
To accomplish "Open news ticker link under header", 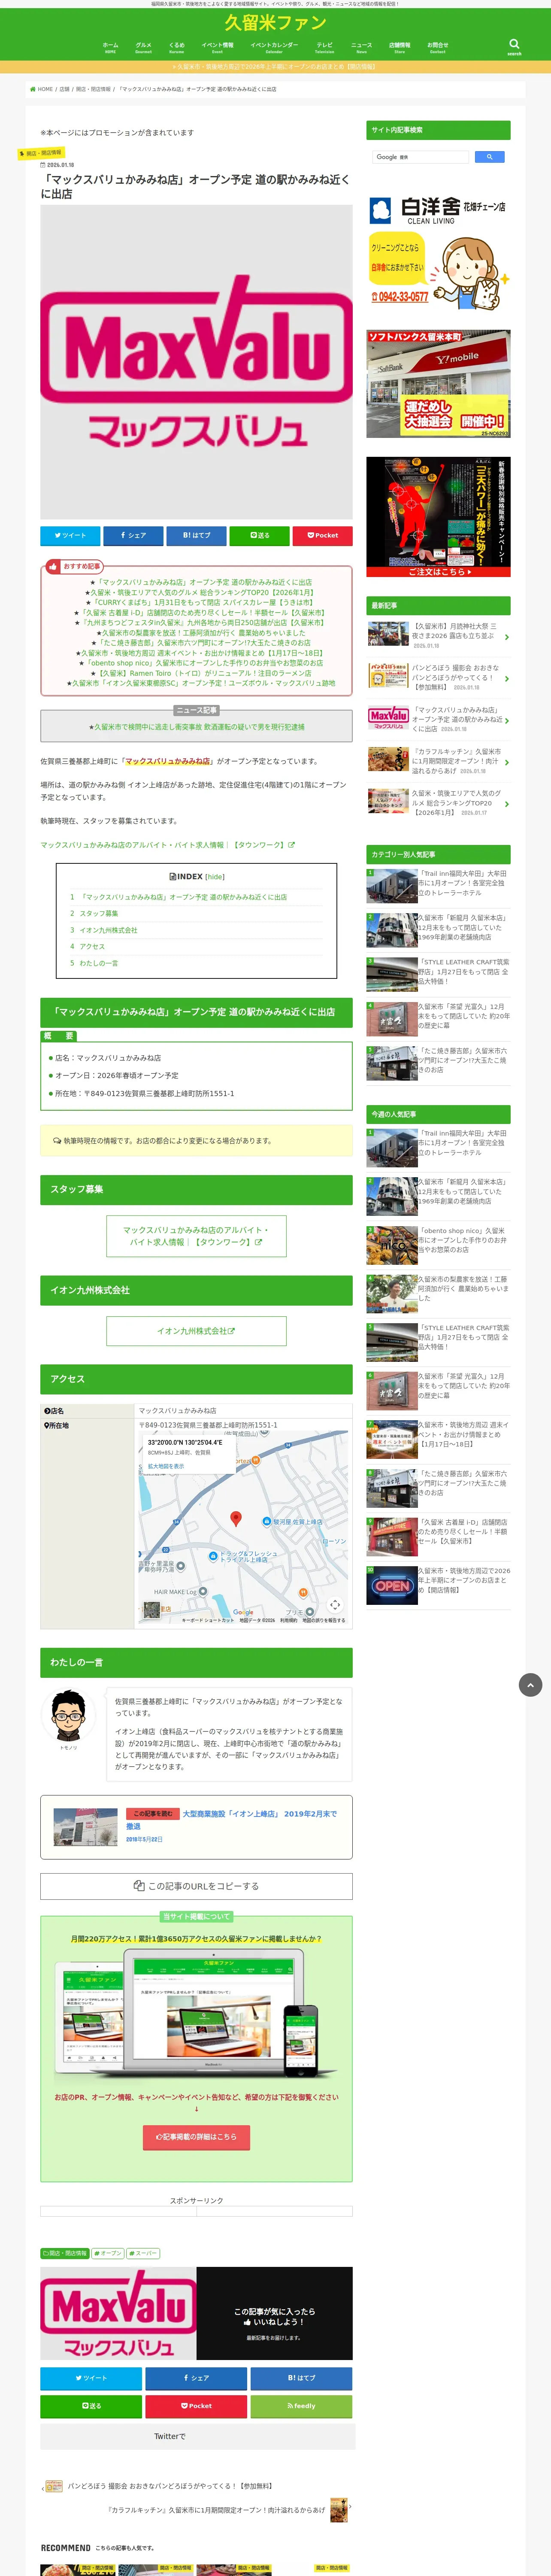I will [275, 67].
